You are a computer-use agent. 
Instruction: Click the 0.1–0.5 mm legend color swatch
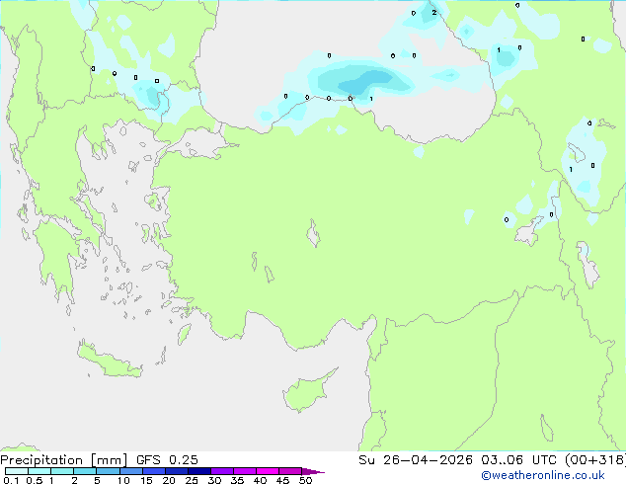pyautogui.click(x=17, y=471)
